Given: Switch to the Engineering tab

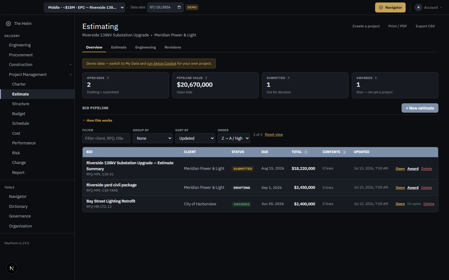Looking at the screenshot, I should (146, 47).
